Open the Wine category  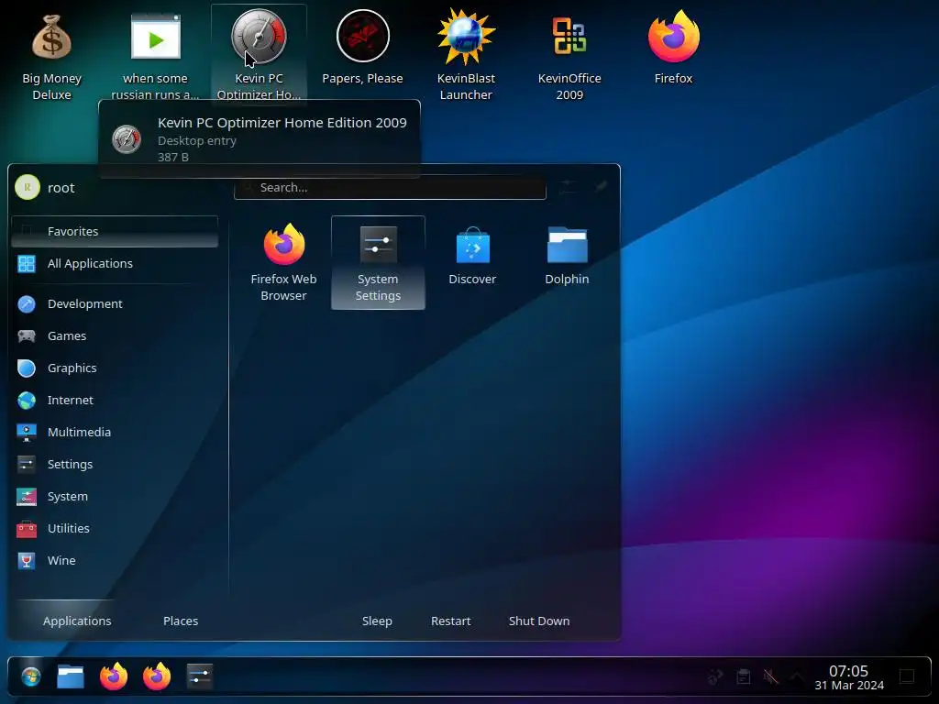[115, 560]
